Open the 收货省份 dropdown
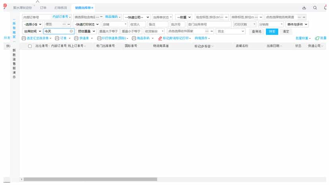329x185 pixels. pyautogui.click(x=154, y=31)
